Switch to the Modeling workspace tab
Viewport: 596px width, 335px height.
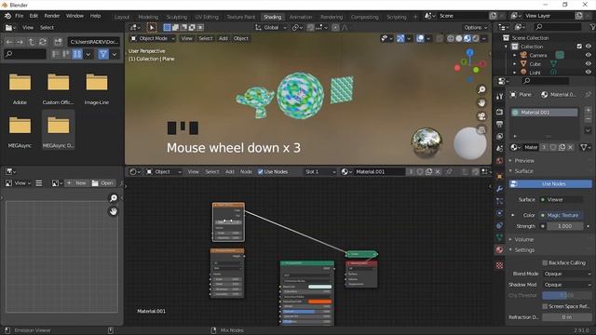pyautogui.click(x=148, y=17)
